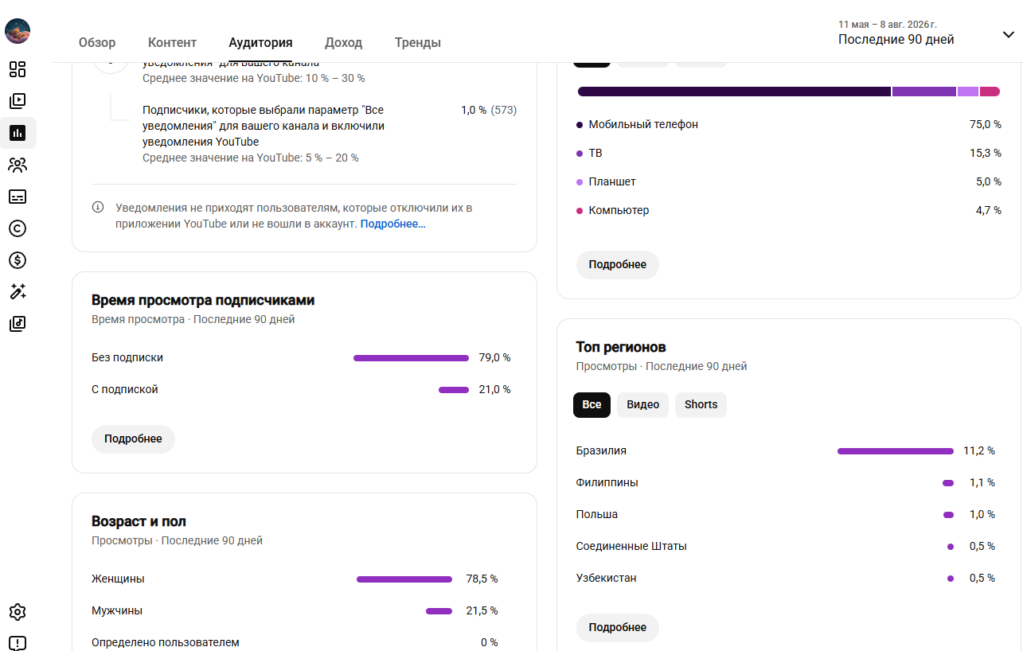This screenshot has width=1023, height=651.
Task: Open the Тренды tab
Action: pos(418,43)
